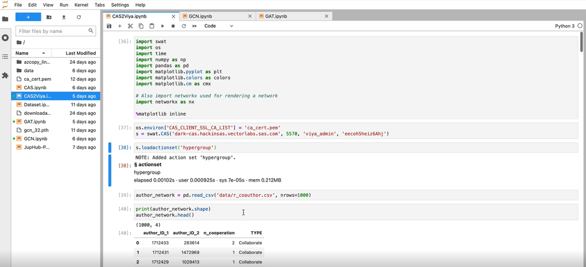Open the data folder in file browser
Image resolution: width=586 pixels, height=267 pixels.
(29, 70)
